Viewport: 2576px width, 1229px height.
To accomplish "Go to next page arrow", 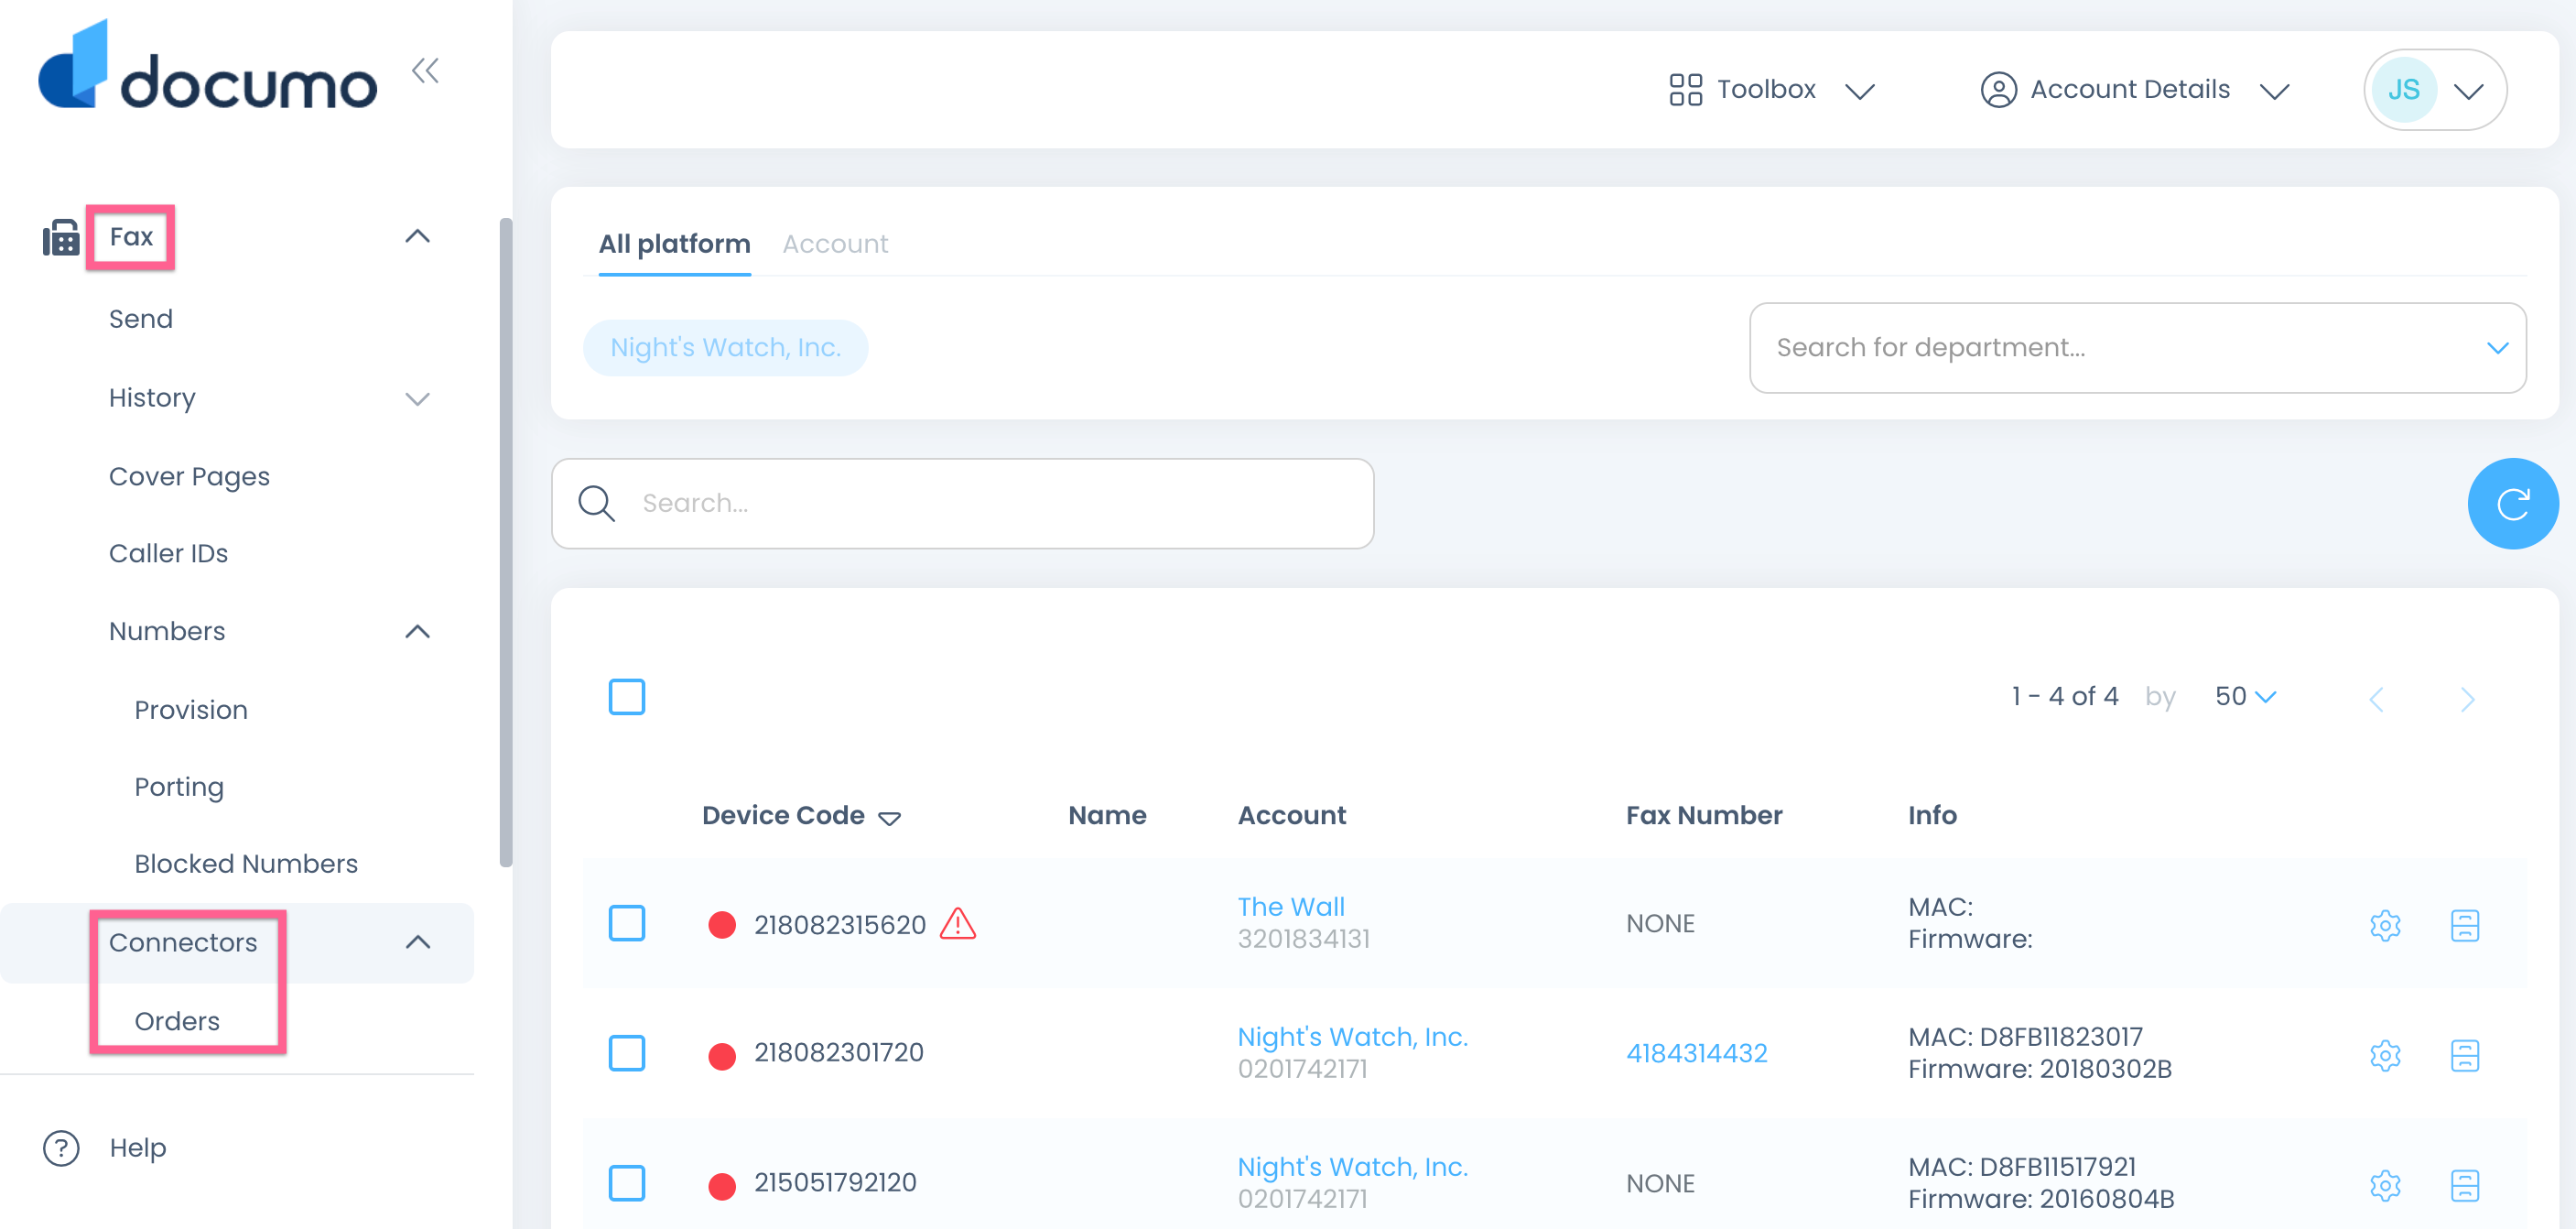I will [x=2466, y=699].
